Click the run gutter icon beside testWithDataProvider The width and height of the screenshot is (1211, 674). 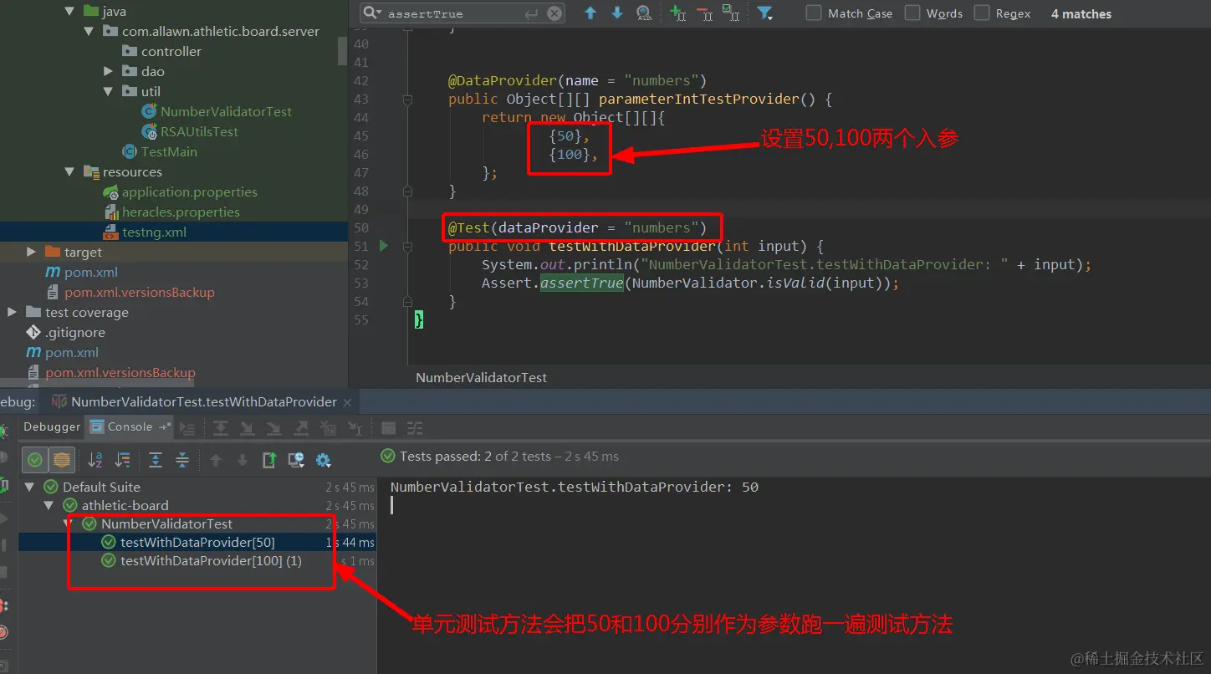tap(384, 246)
